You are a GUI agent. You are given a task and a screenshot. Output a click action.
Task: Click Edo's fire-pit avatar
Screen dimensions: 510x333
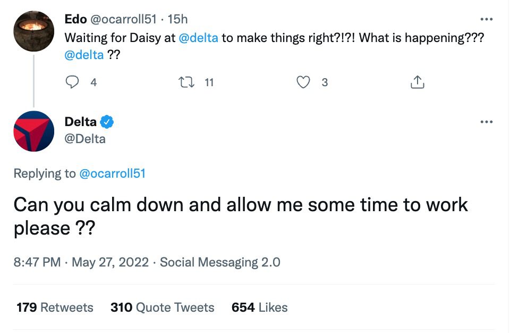click(33, 31)
